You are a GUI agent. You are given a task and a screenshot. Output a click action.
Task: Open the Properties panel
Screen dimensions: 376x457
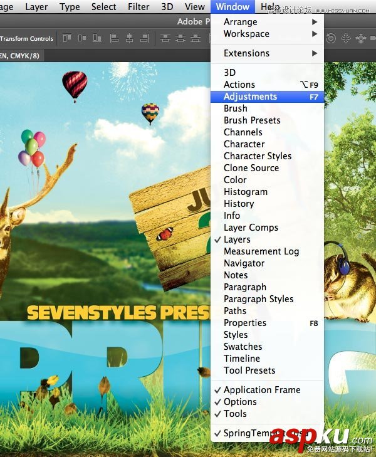click(x=267, y=323)
